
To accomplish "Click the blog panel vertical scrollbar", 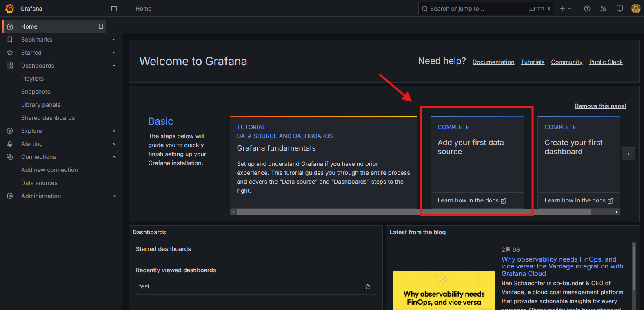I will [x=634, y=268].
